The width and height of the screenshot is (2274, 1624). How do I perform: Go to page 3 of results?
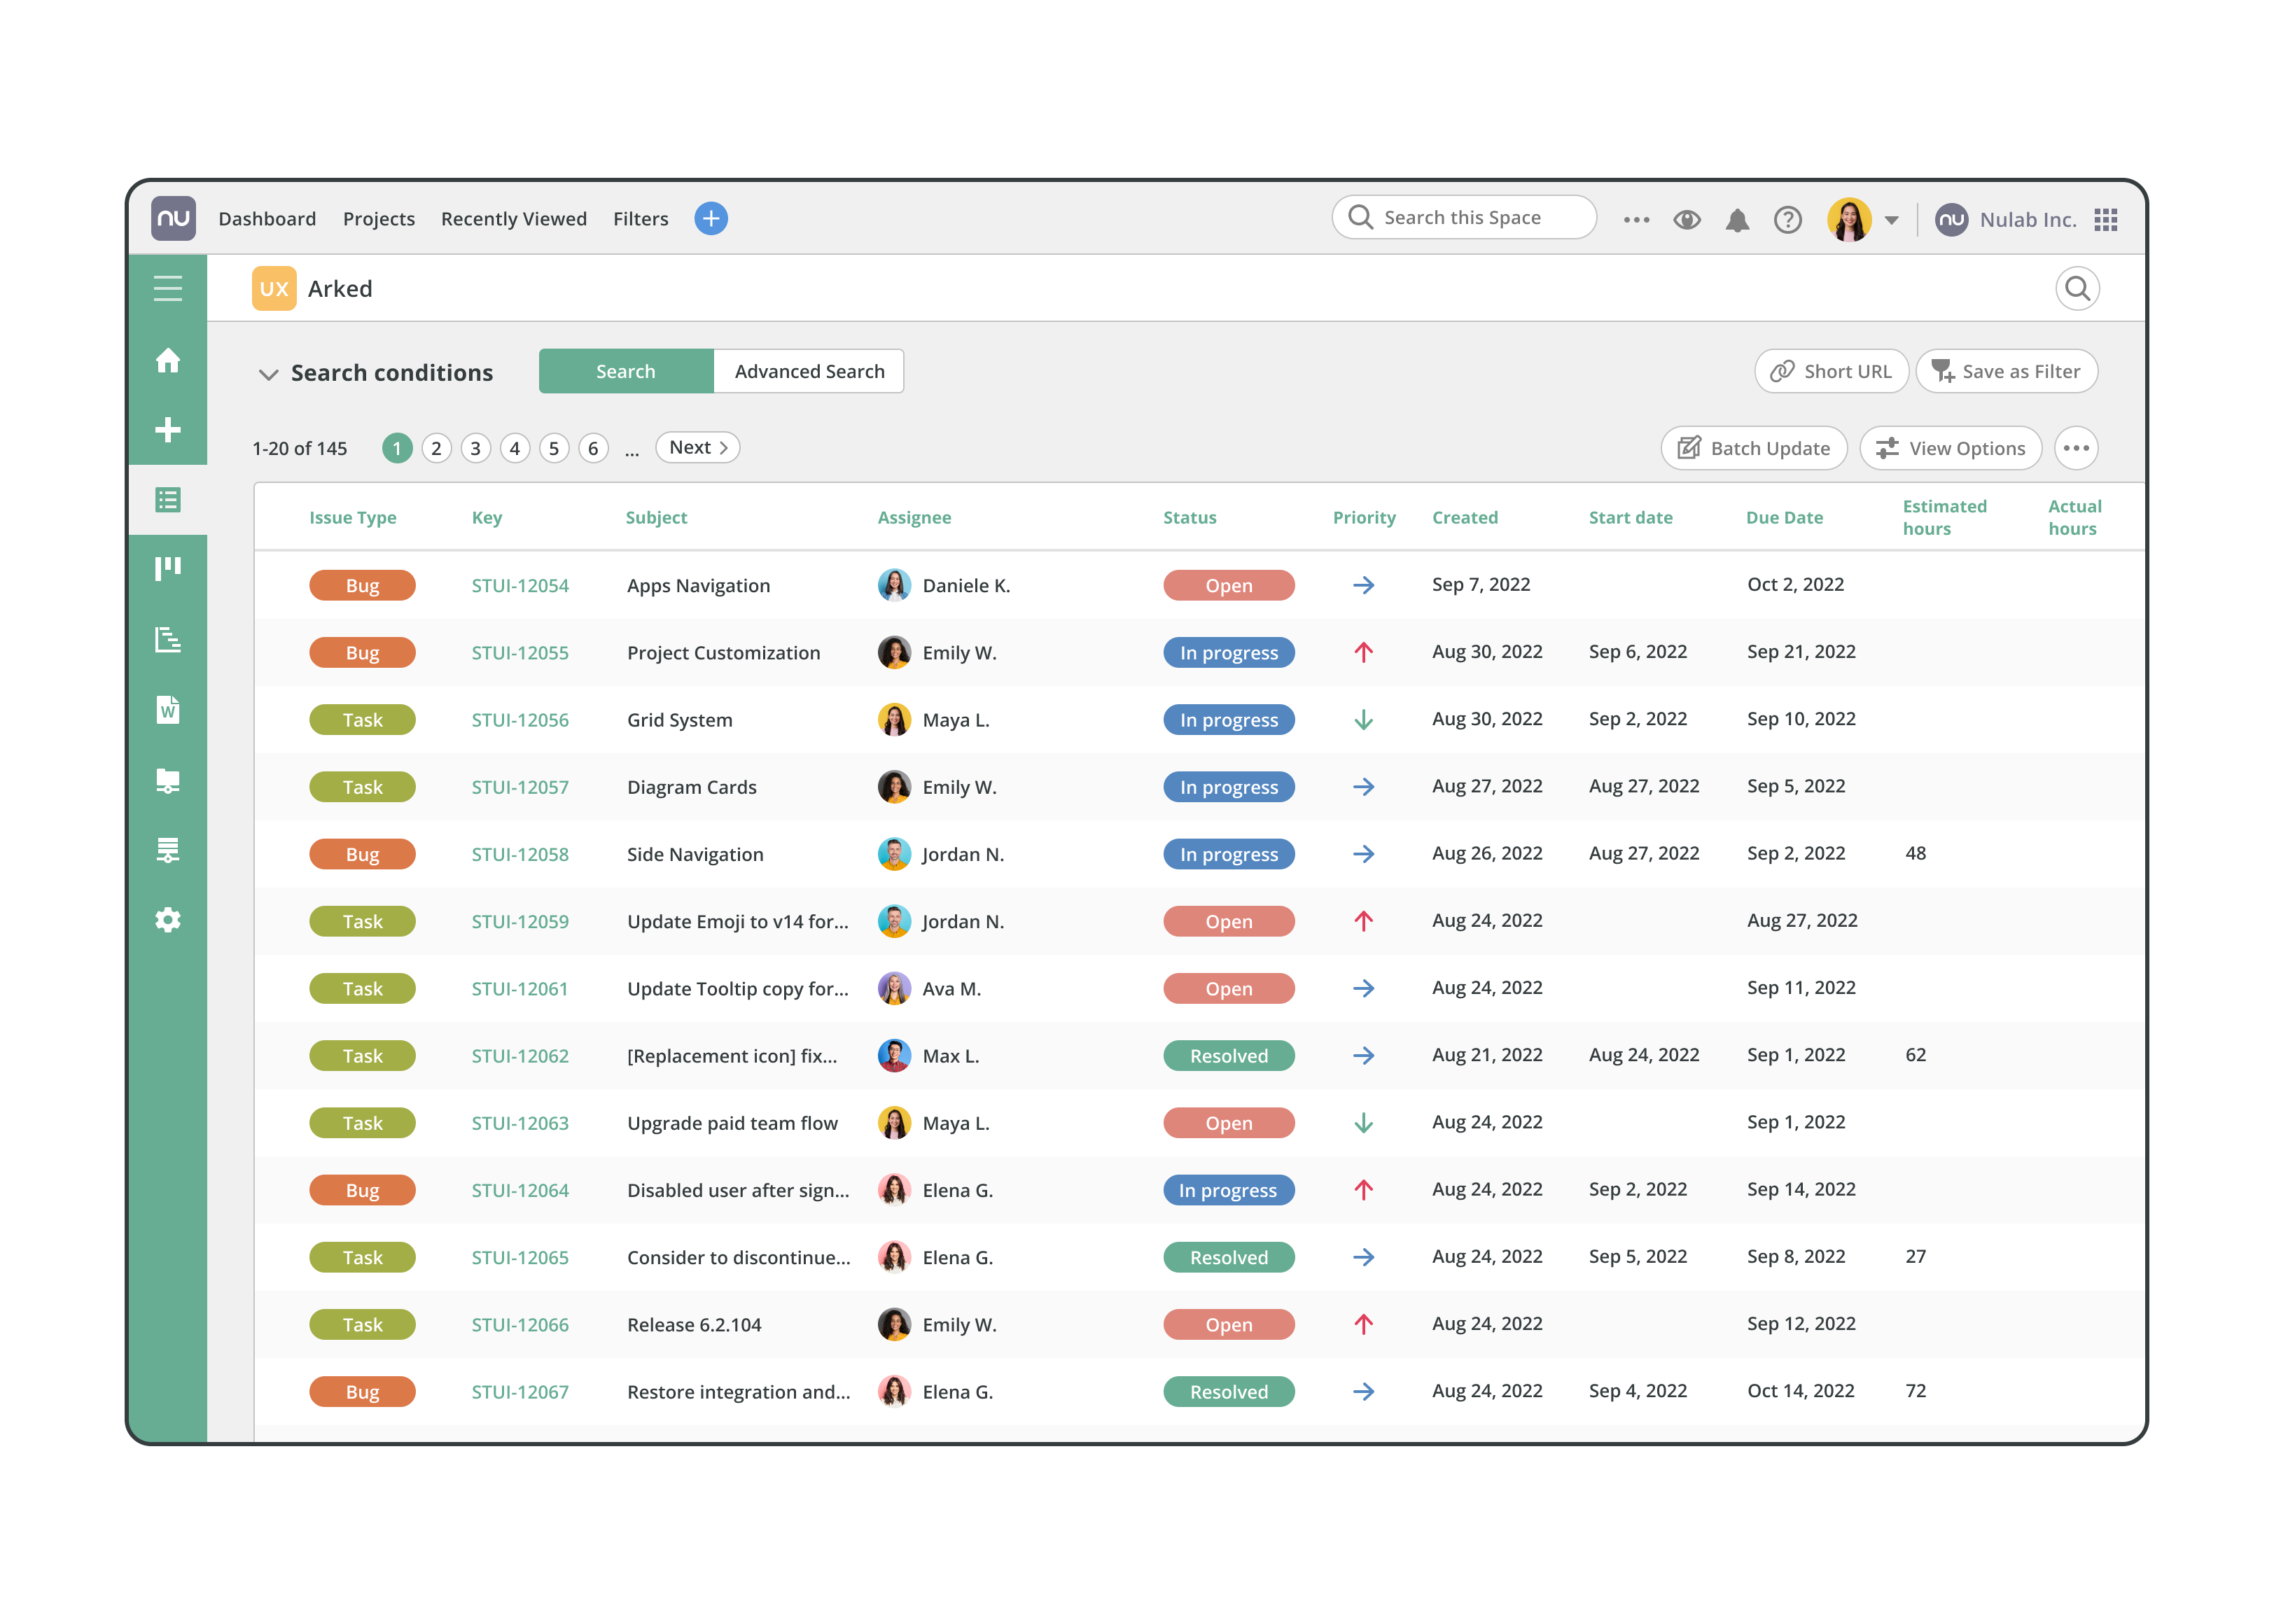(x=475, y=448)
